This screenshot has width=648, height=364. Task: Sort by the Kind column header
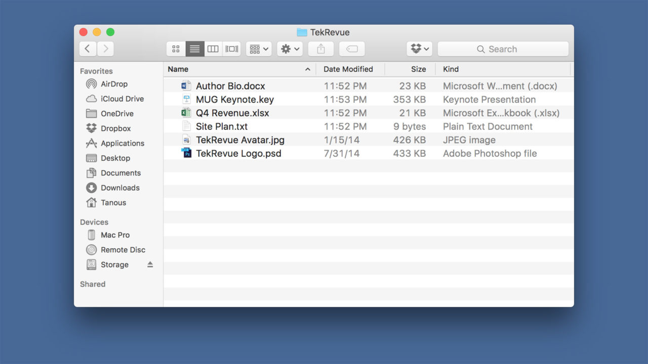[451, 69]
